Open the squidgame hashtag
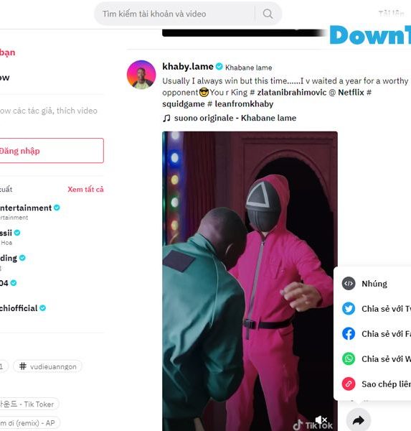This screenshot has height=431, width=411. point(184,104)
